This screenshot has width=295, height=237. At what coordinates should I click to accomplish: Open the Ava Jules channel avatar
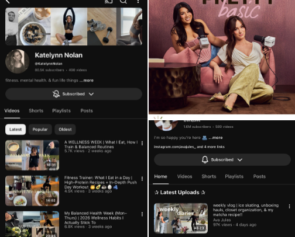click(x=166, y=126)
